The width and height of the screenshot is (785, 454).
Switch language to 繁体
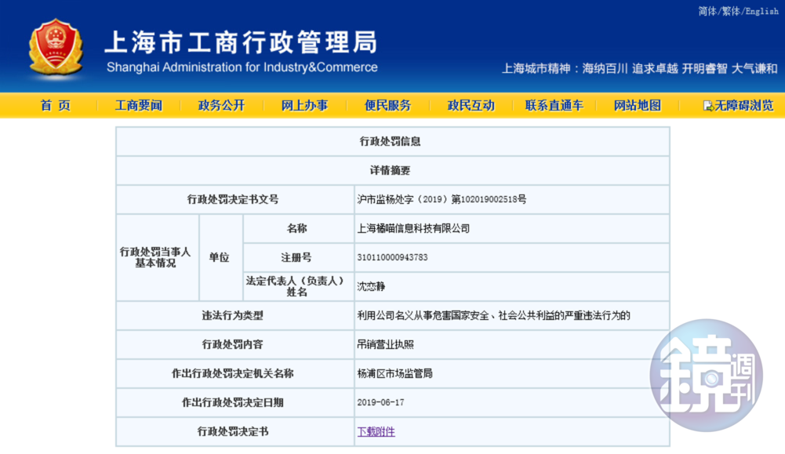tap(730, 11)
